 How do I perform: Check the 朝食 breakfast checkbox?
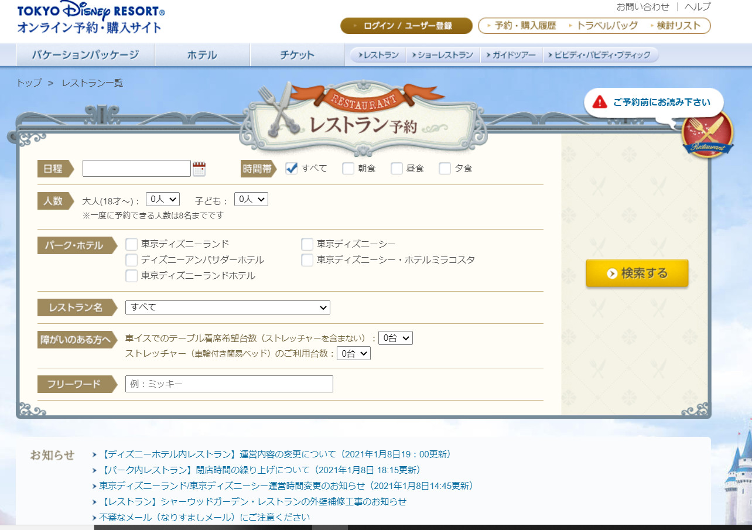click(348, 168)
